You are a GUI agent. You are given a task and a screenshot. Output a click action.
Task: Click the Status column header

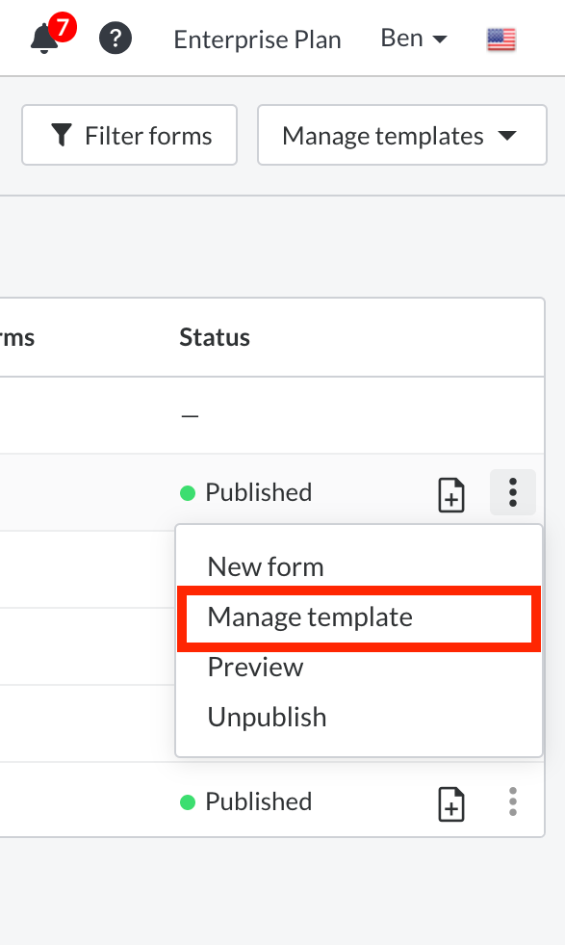tap(215, 337)
